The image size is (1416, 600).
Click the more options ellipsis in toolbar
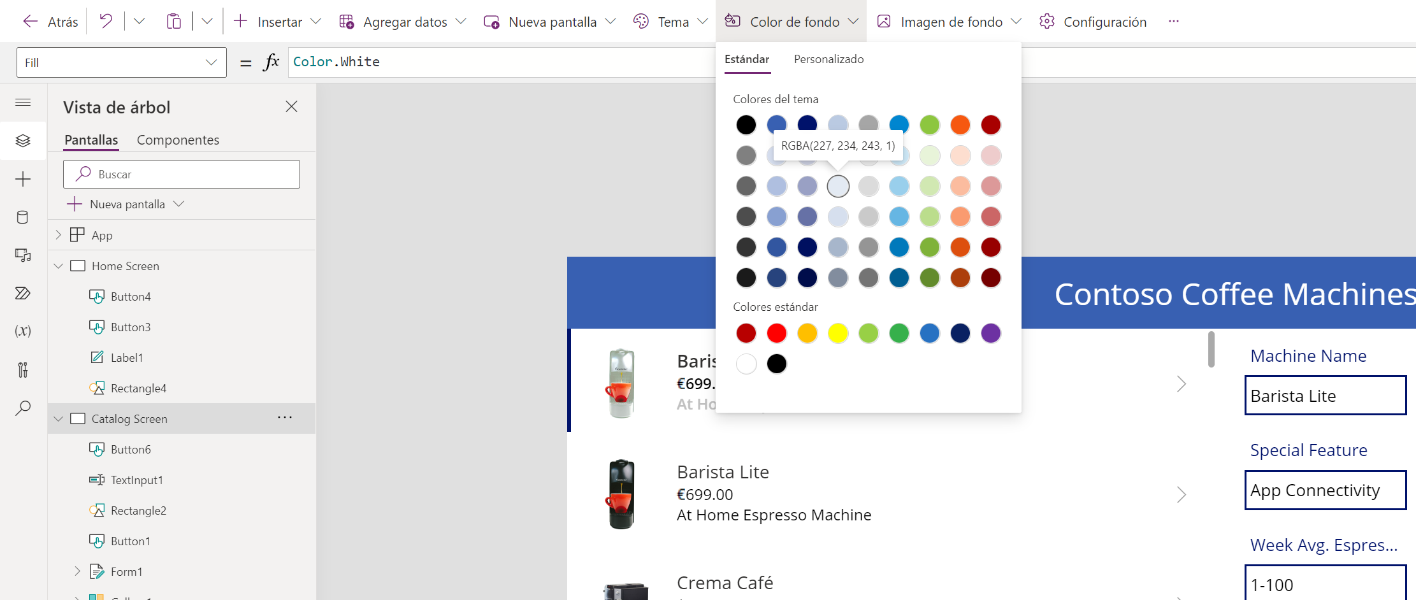(1174, 22)
